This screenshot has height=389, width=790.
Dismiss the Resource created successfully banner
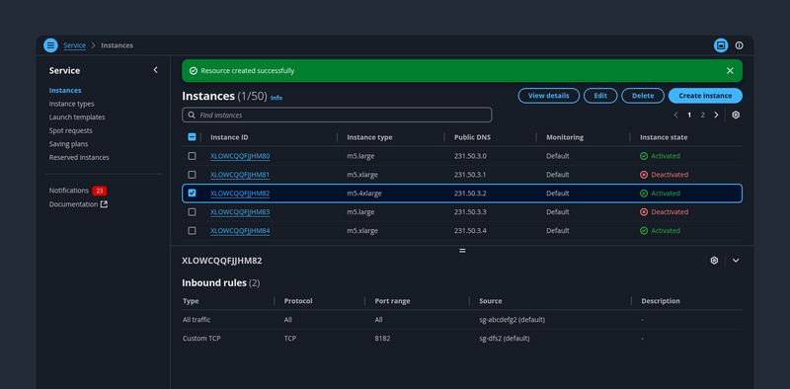(x=730, y=70)
